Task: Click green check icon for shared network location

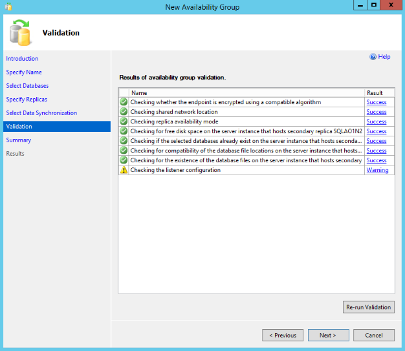Action: (124, 111)
